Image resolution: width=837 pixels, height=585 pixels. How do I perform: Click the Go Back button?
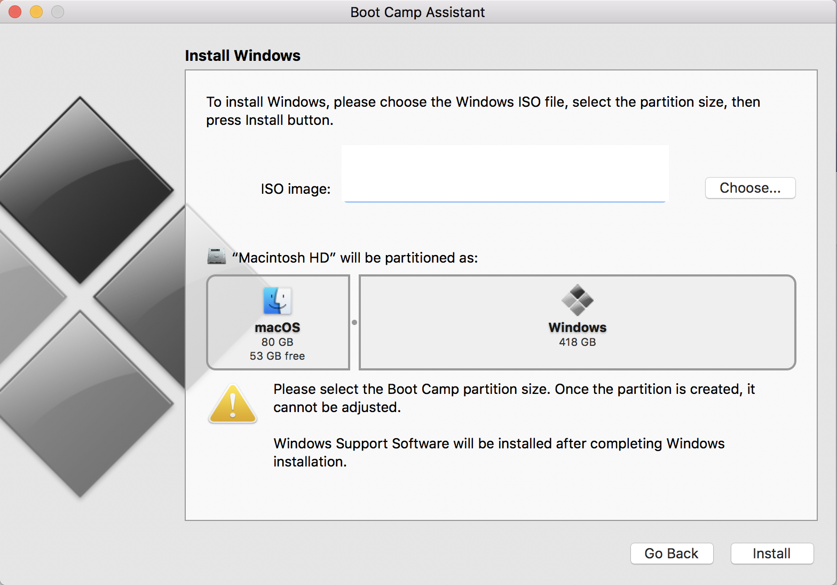[x=672, y=554]
